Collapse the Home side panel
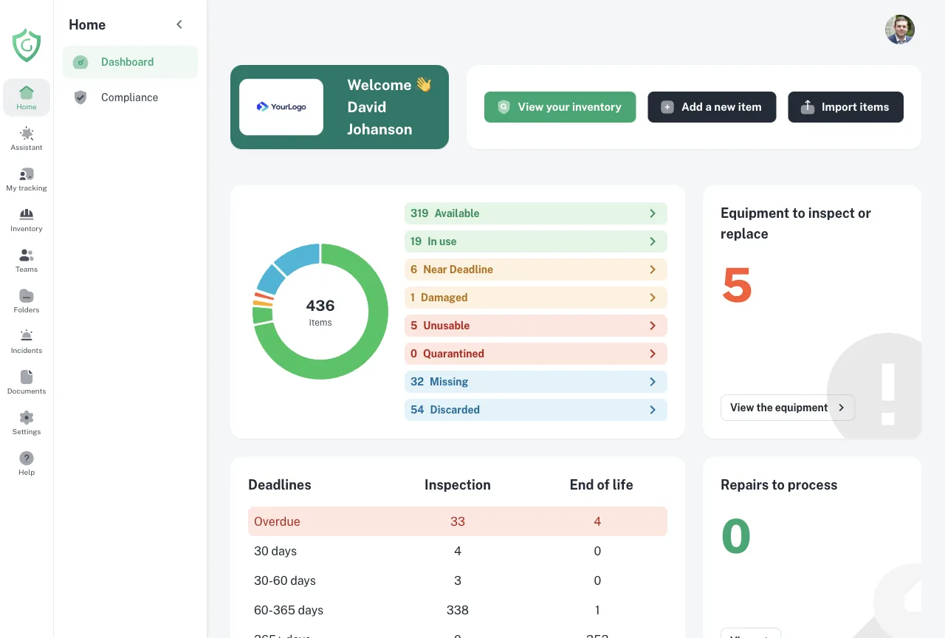945x638 pixels. click(179, 24)
